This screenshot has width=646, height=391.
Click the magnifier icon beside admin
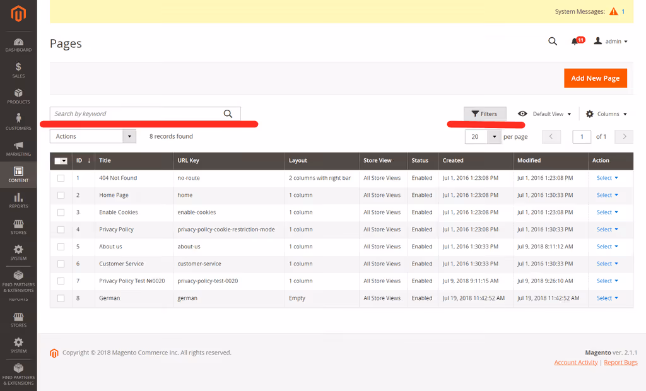click(x=553, y=41)
